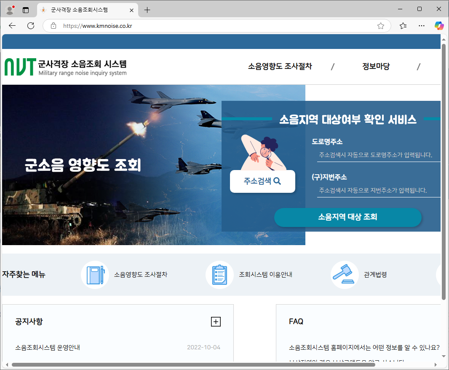Click the magnifier icon on 주소검색 button
This screenshot has width=449, height=370.
click(x=277, y=181)
